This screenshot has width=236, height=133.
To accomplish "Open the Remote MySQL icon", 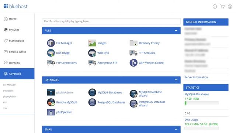I will point(51,102).
